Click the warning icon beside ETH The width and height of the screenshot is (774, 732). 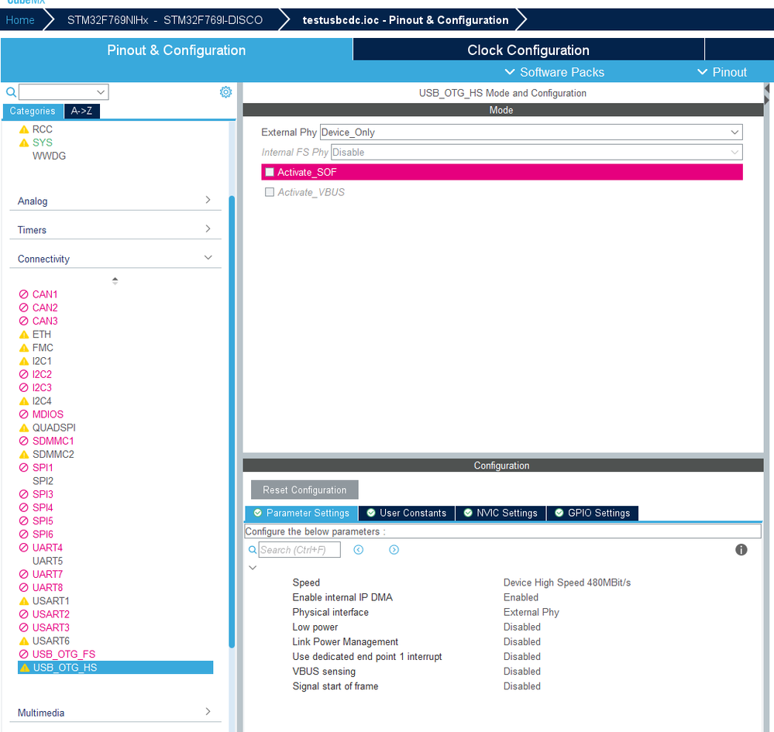tap(24, 335)
